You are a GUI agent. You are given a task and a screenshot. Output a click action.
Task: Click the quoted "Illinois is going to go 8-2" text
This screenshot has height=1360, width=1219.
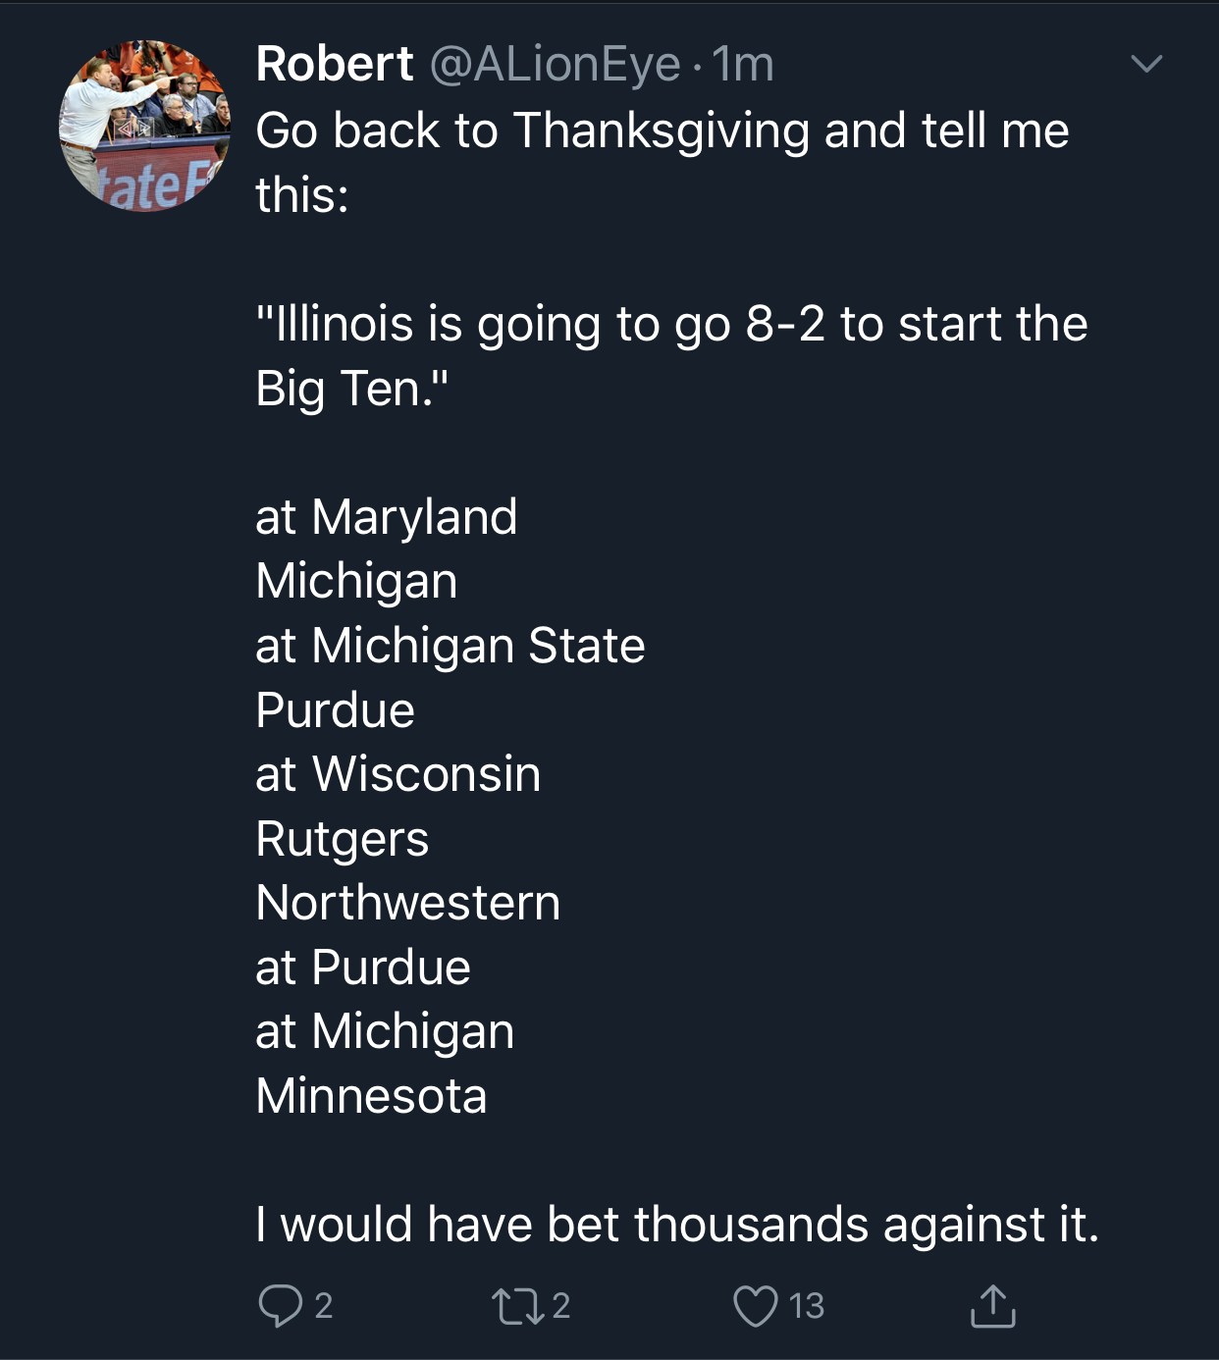coord(671,324)
